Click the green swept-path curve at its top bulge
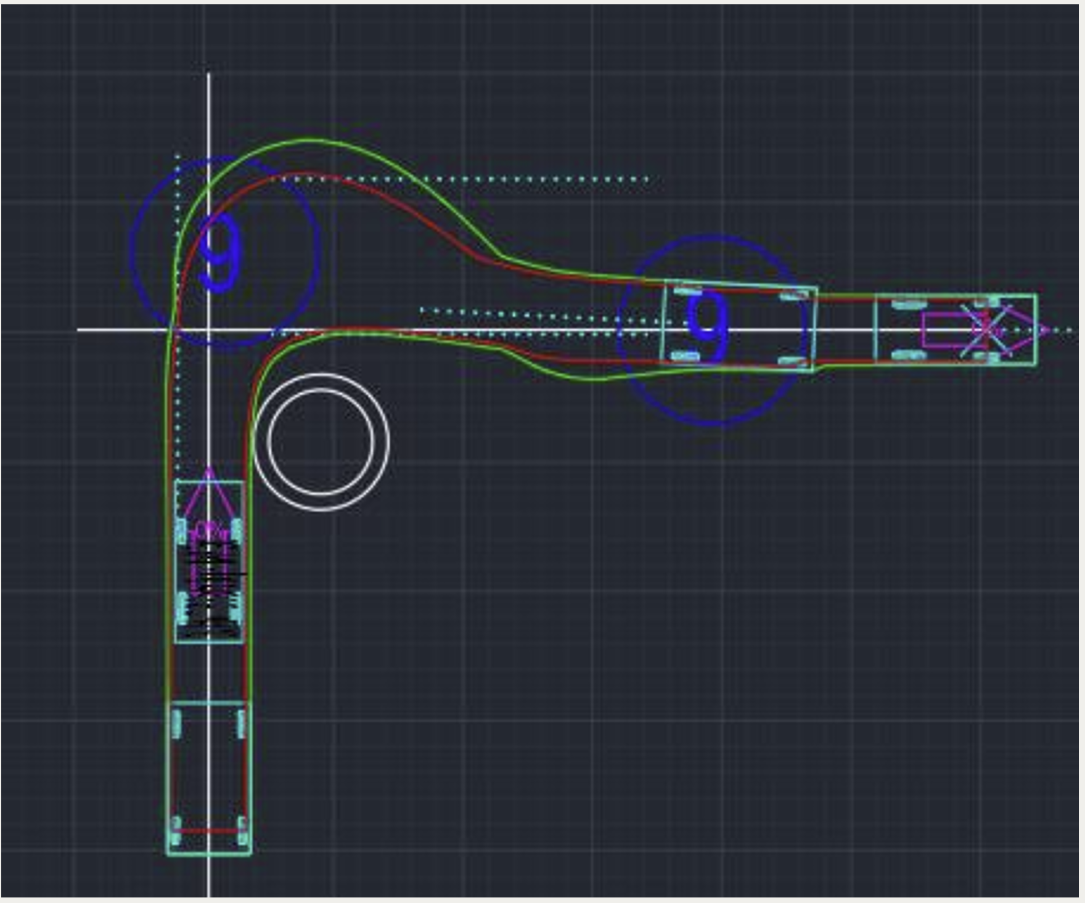Viewport: 1085px width, 903px height. coord(309,141)
